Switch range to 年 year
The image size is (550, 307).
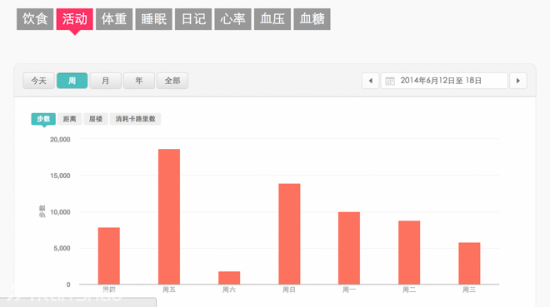(x=139, y=81)
